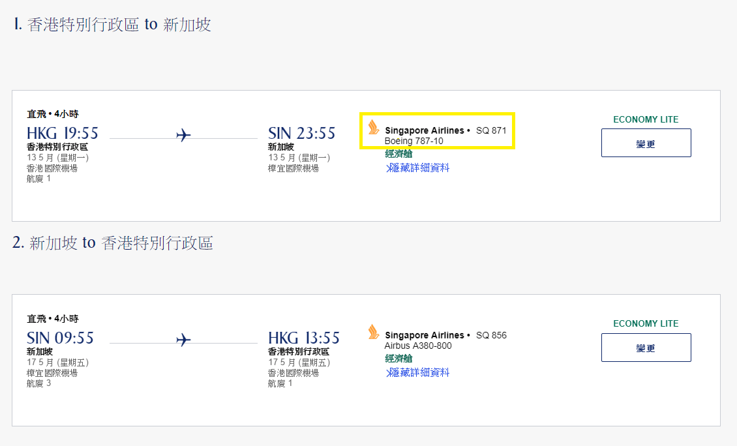Click the chevron beside SQ 871 隱藏詳細資料
737x446 pixels.
pos(389,168)
